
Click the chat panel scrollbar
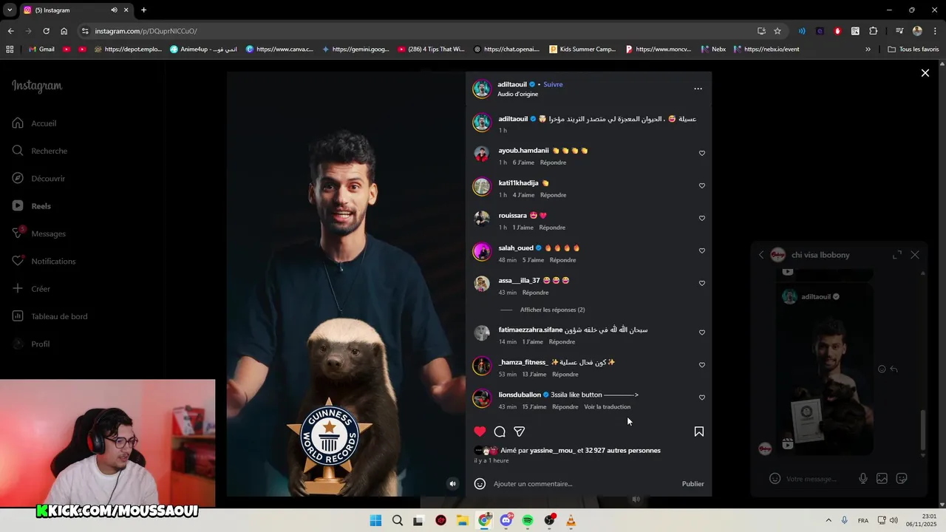click(923, 429)
